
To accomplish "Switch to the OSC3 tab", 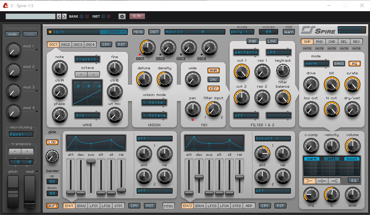I will 78,44.
